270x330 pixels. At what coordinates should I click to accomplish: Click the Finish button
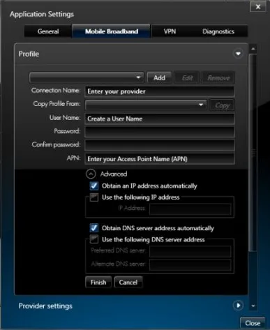point(98,282)
